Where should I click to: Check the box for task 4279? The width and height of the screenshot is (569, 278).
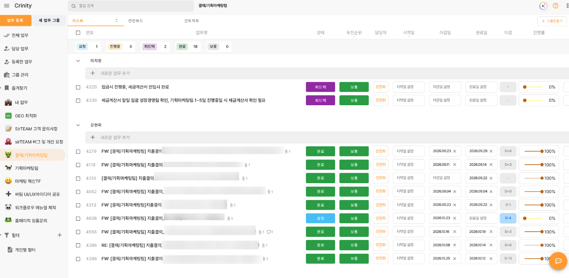pyautogui.click(x=78, y=152)
